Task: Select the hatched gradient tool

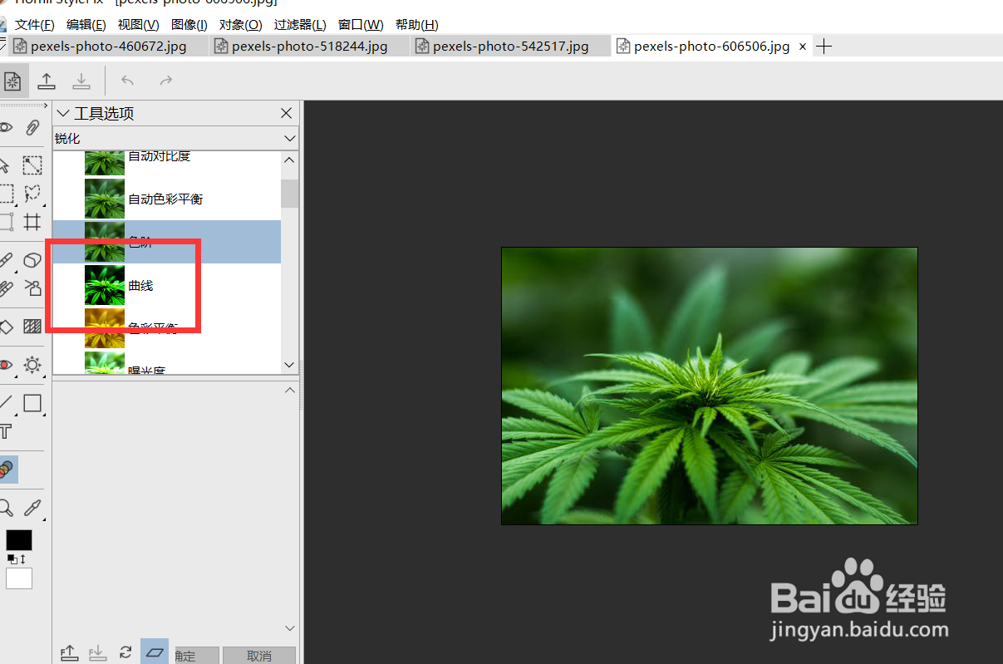Action: point(32,327)
